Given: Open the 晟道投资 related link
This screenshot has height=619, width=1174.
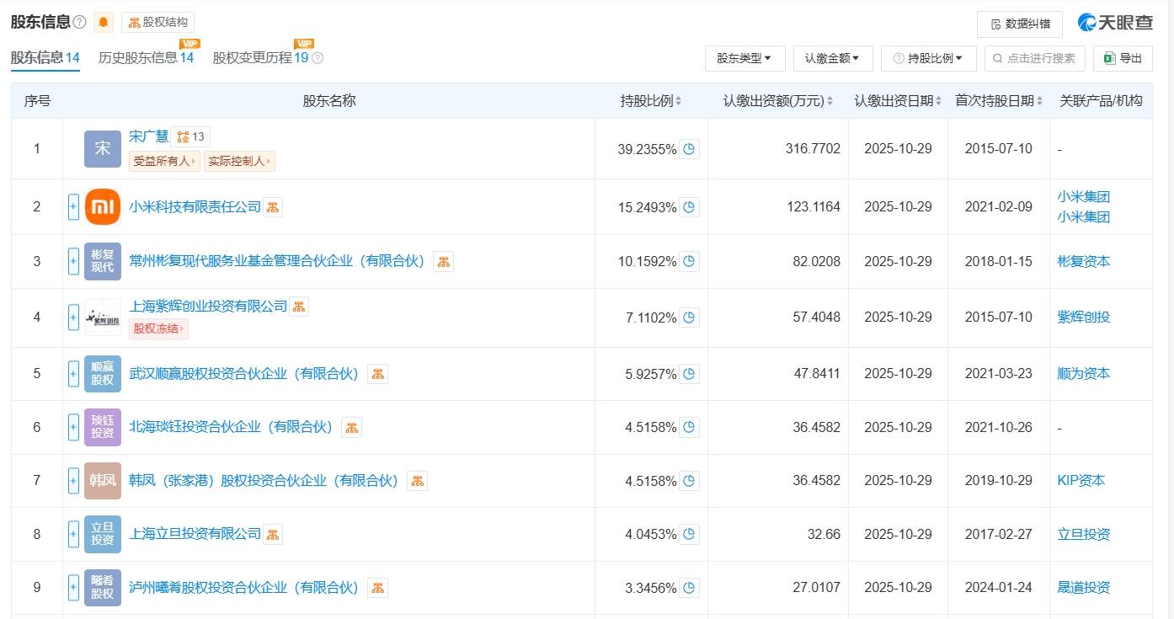Looking at the screenshot, I should pos(1084,588).
